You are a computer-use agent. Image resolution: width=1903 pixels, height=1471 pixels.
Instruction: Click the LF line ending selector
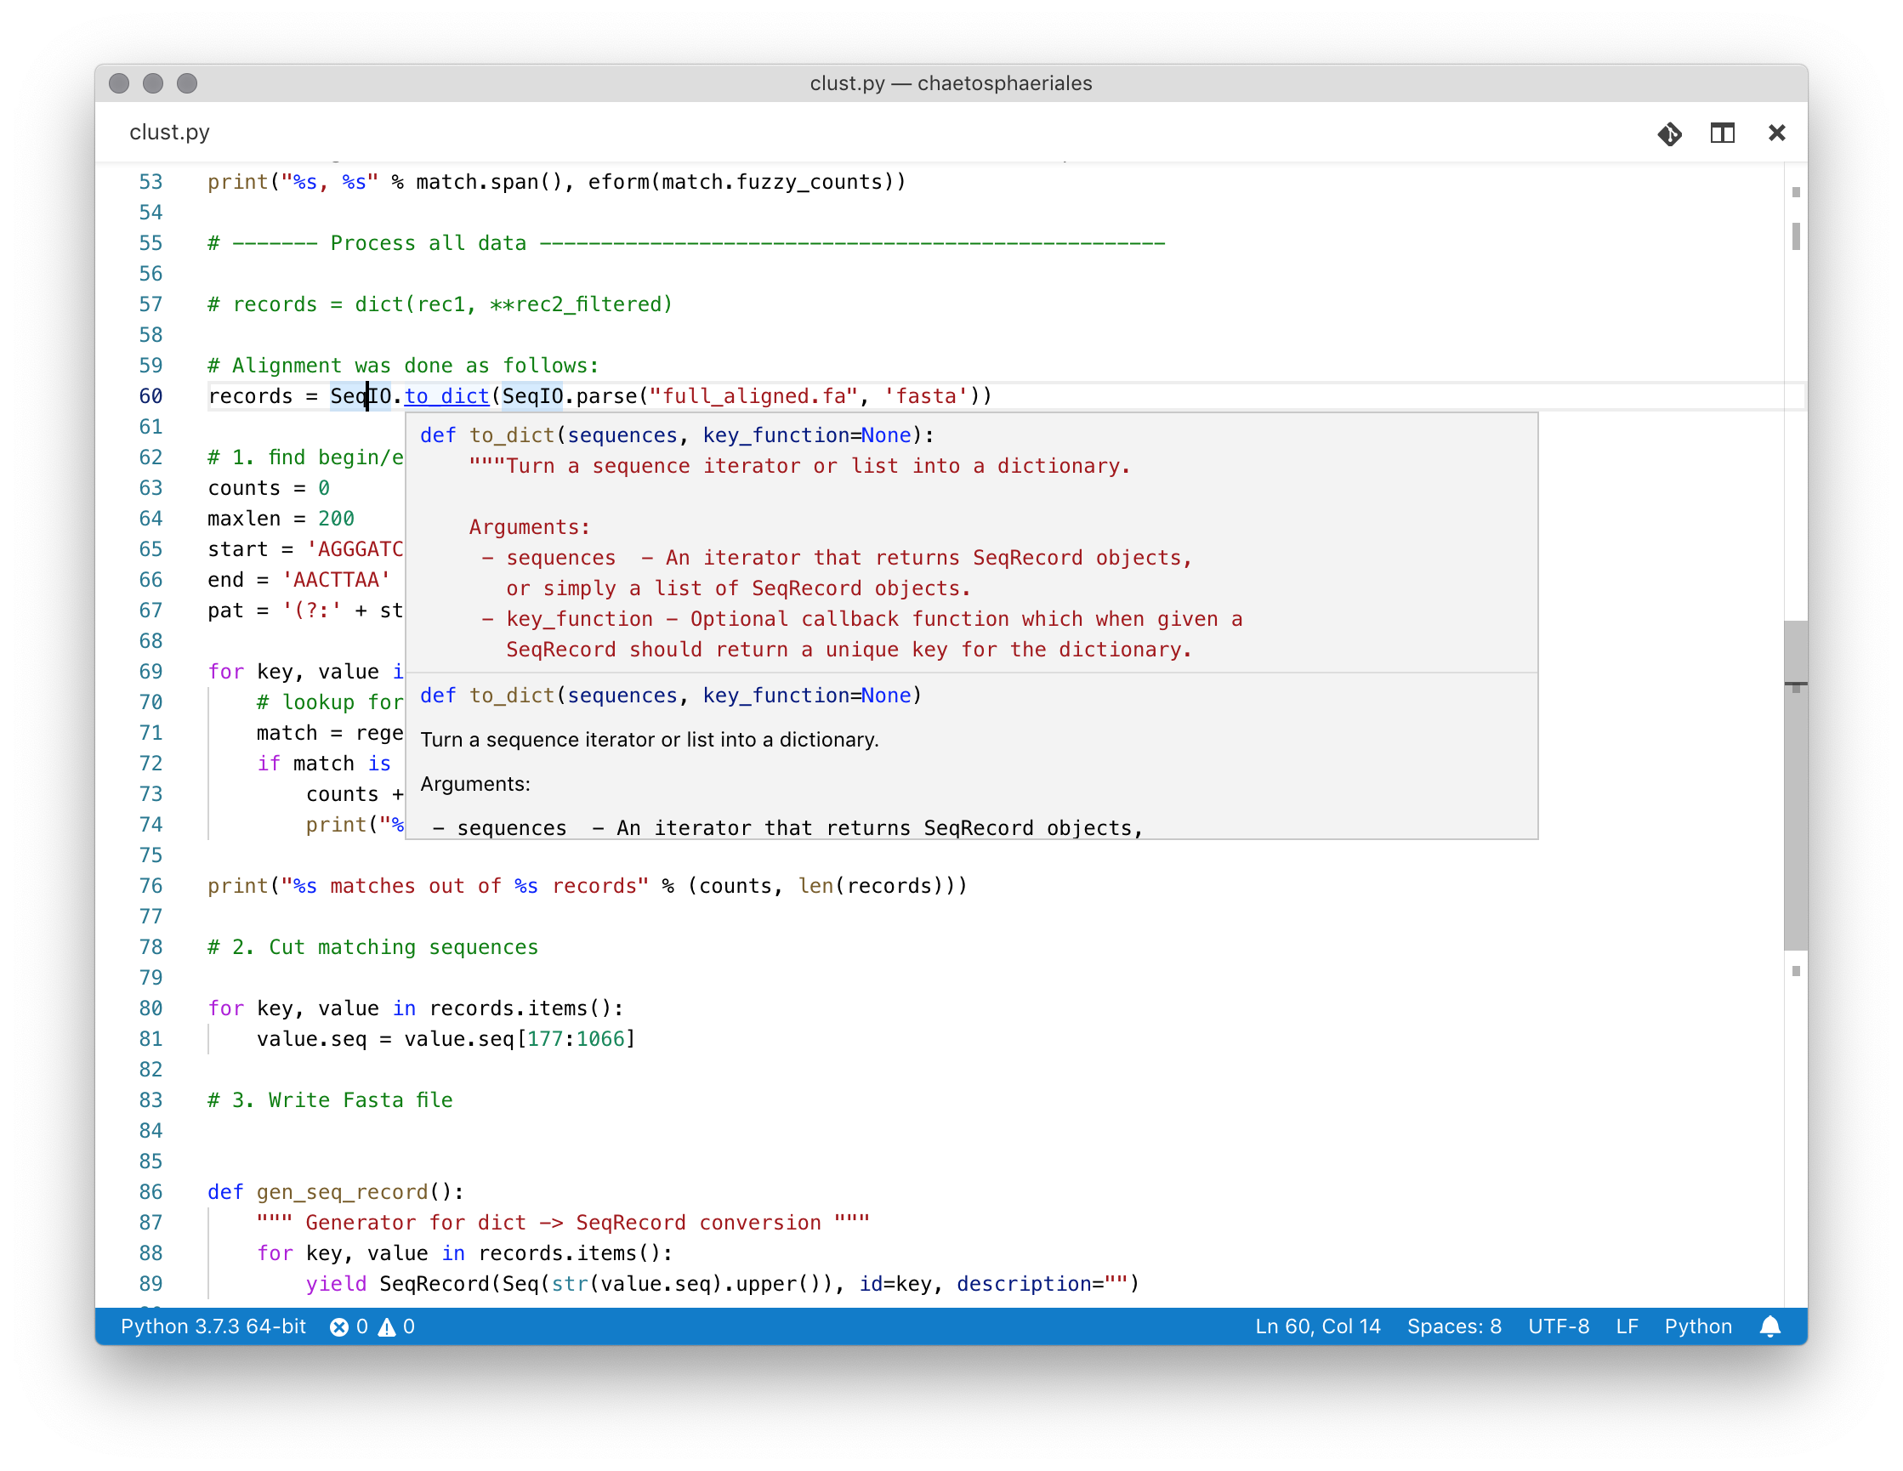tap(1626, 1326)
